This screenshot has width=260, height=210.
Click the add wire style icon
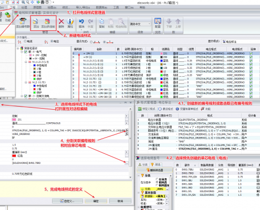[x=36, y=22]
